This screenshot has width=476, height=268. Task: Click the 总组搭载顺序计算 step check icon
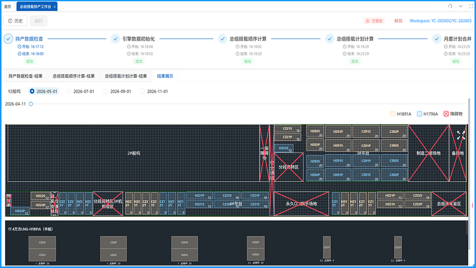pyautogui.click(x=223, y=39)
